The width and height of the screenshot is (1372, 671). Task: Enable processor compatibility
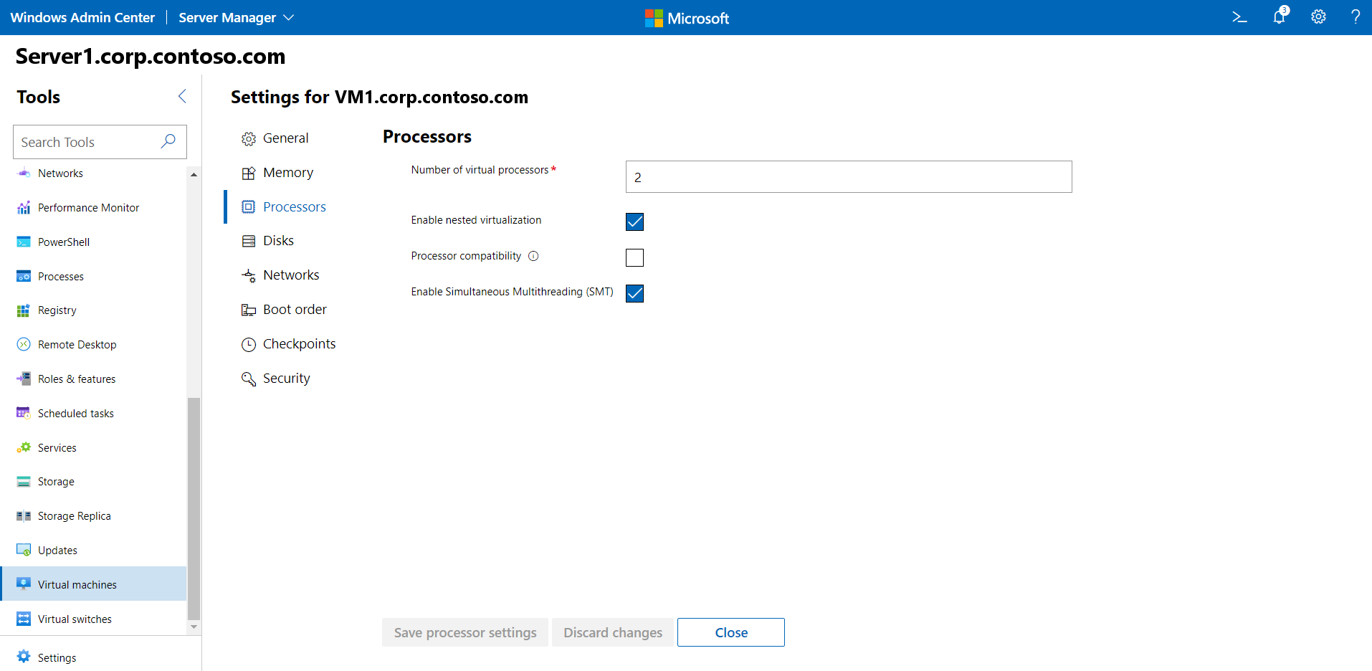click(634, 257)
